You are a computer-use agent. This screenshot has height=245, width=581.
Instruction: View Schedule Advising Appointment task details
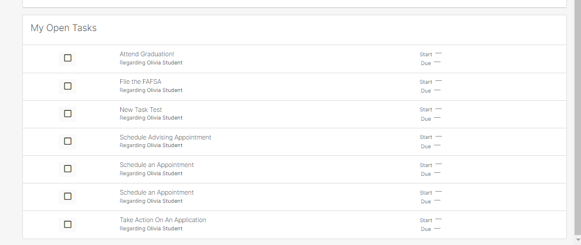(x=165, y=138)
